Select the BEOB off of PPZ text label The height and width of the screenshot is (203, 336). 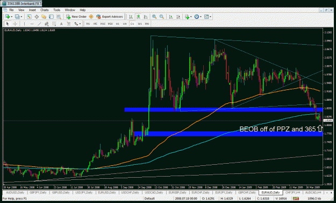pyautogui.click(x=277, y=129)
